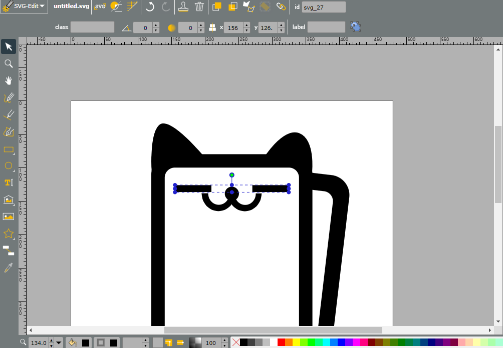The image size is (503, 348).
Task: Click the scroll down arrow
Action: (498, 321)
